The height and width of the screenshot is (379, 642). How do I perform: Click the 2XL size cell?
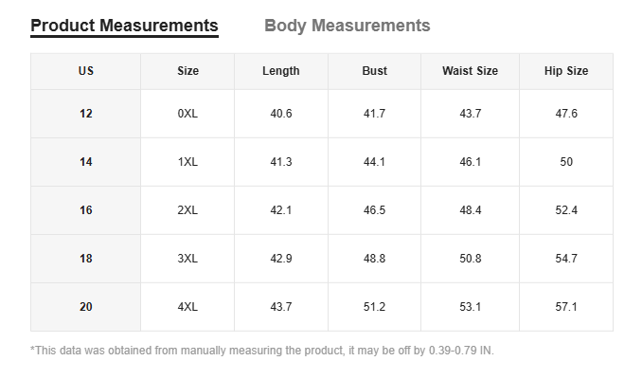[x=187, y=210]
